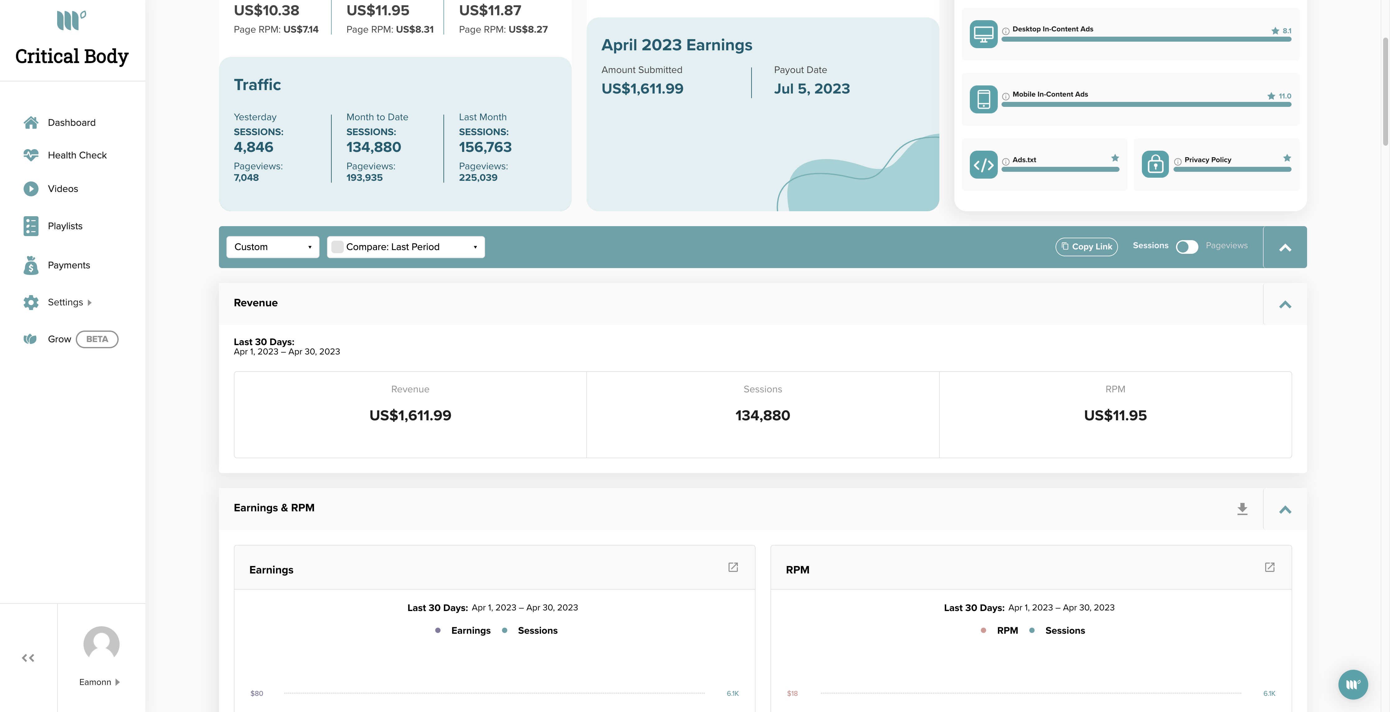Open Videos in the sidebar
The height and width of the screenshot is (712, 1390).
(63, 188)
